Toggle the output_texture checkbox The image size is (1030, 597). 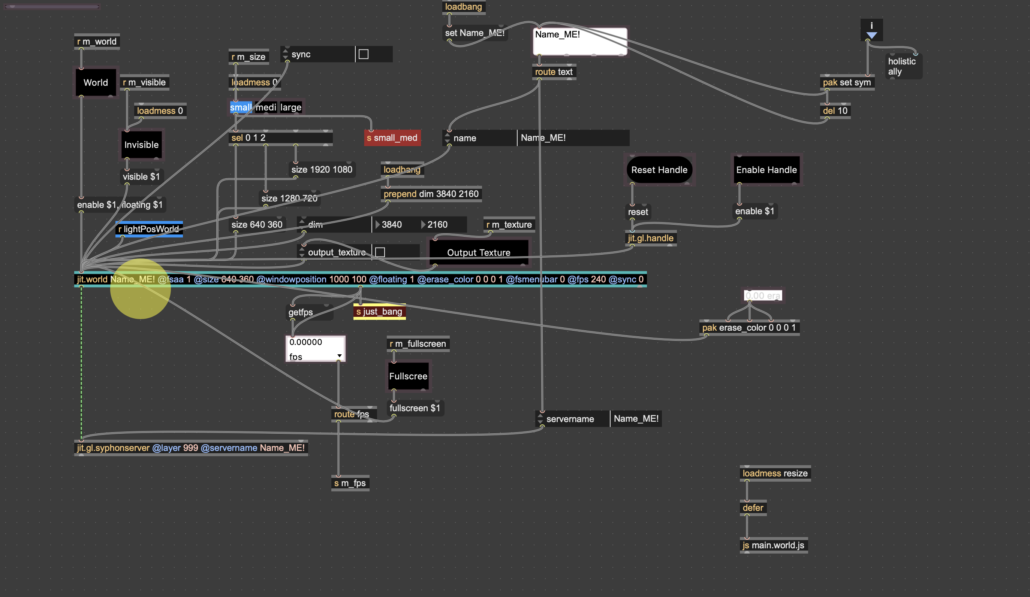pyautogui.click(x=380, y=252)
